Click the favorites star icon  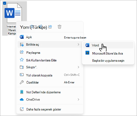(x=22, y=60)
